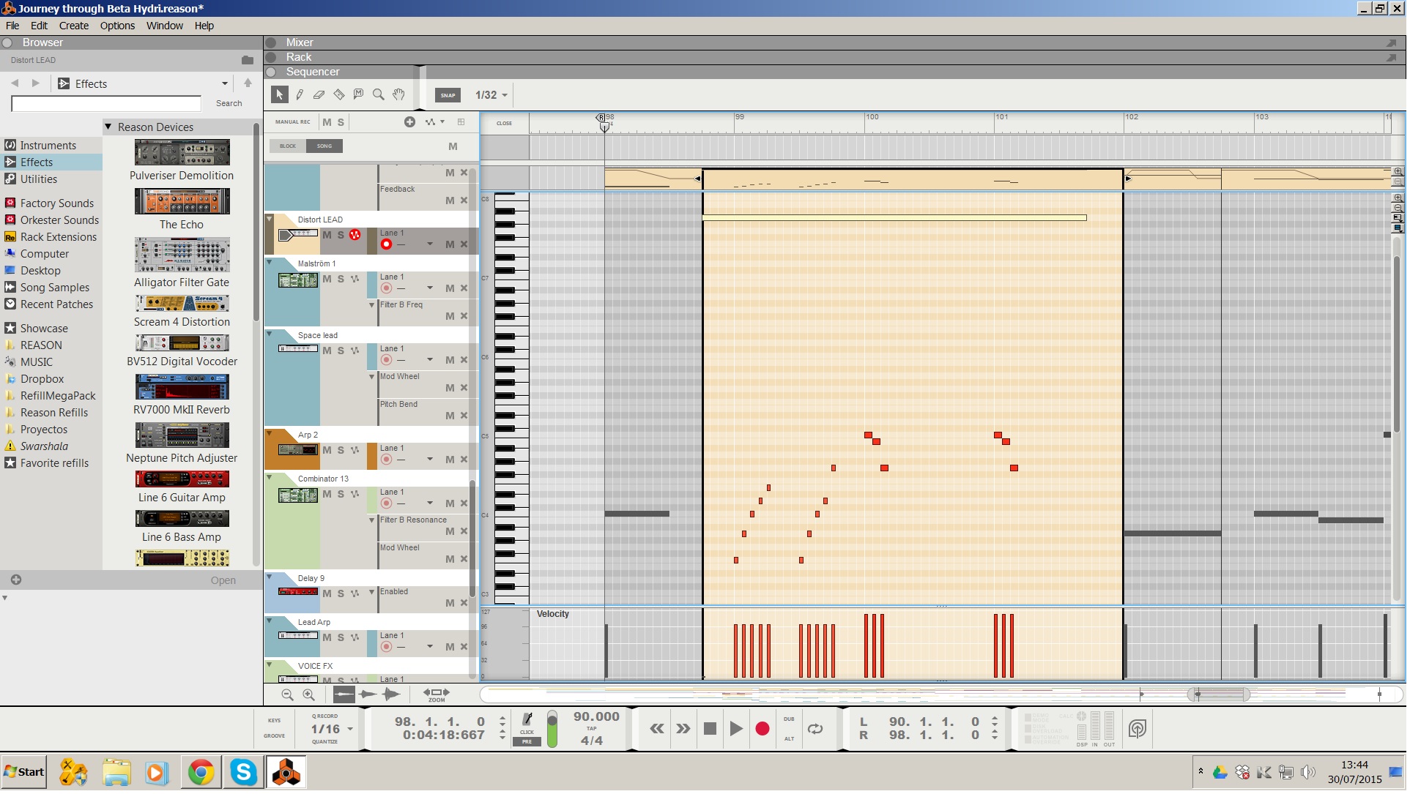
Task: Toggle record enable on Arp 2 Lane 1
Action: pos(387,460)
